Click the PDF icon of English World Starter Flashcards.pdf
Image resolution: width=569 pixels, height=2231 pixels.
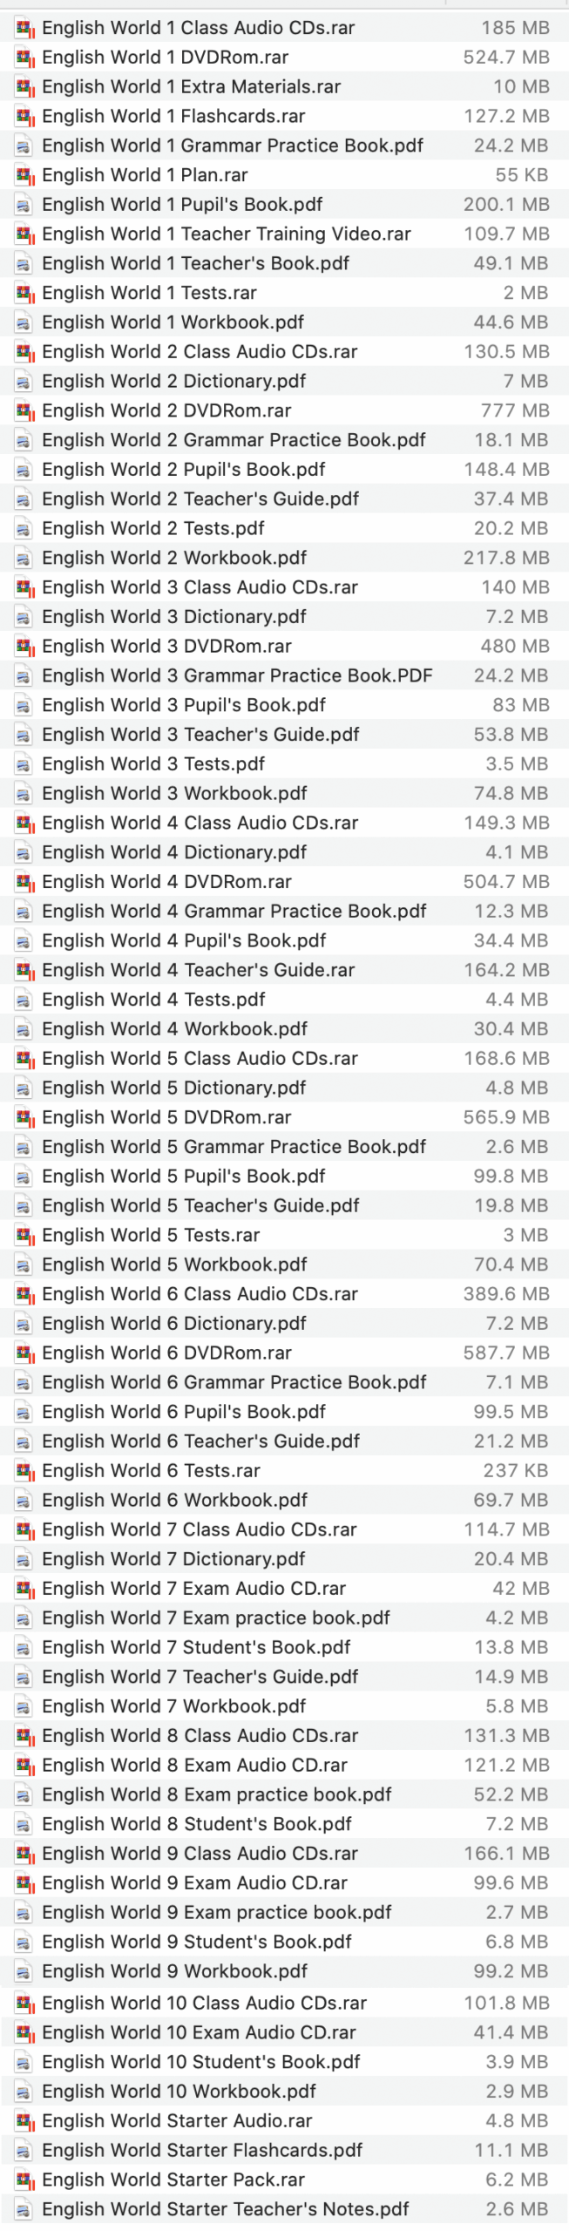(24, 2151)
